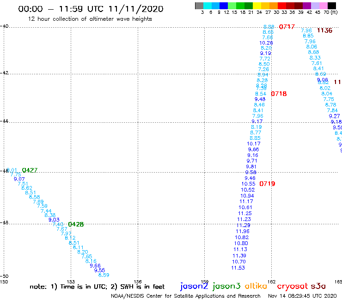Click the wave height value 11.13
Viewport: 342px width, 300px height.
click(240, 249)
